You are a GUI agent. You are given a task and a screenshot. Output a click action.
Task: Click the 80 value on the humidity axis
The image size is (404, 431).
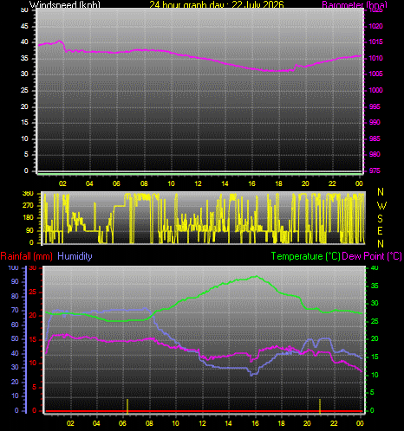point(15,296)
